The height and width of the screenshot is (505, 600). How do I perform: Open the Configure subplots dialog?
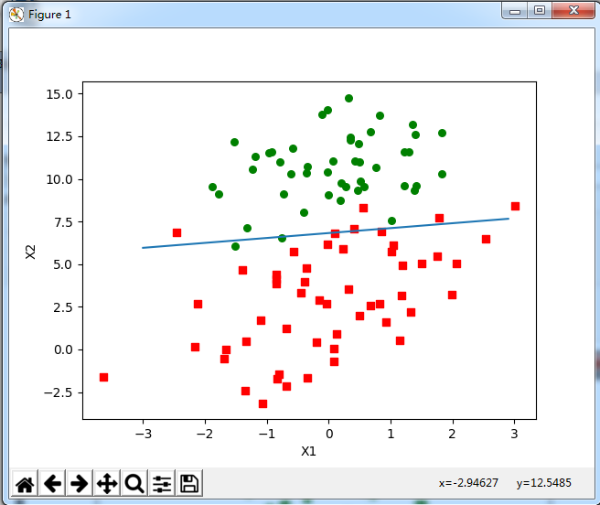(x=162, y=483)
